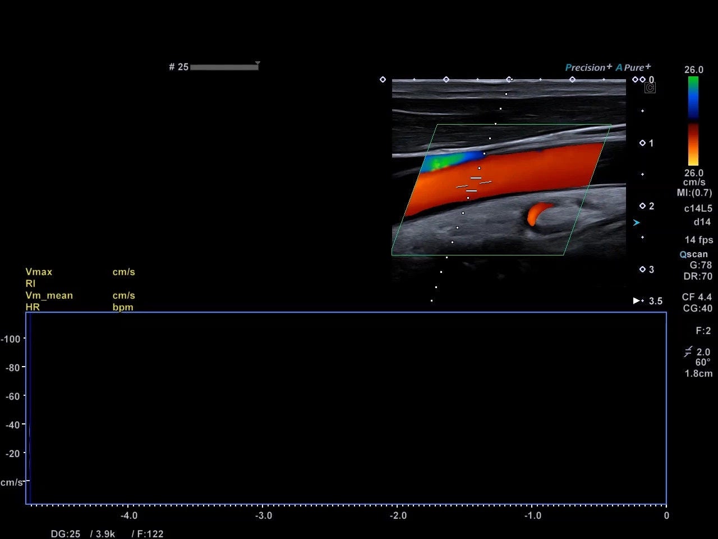
Task: Click the -1.0 time axis label
Action: click(x=533, y=515)
